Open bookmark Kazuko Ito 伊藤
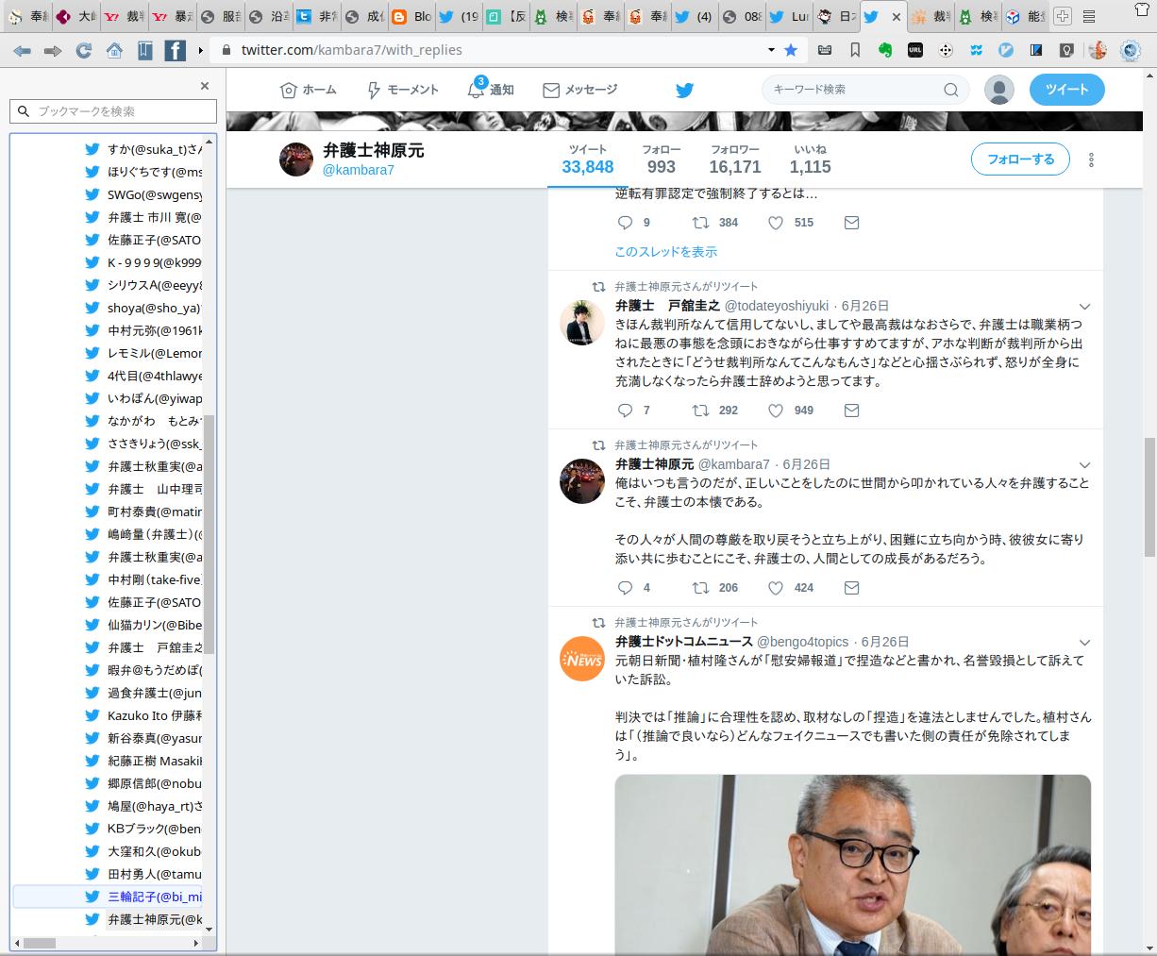The width and height of the screenshot is (1157, 956). tap(155, 715)
